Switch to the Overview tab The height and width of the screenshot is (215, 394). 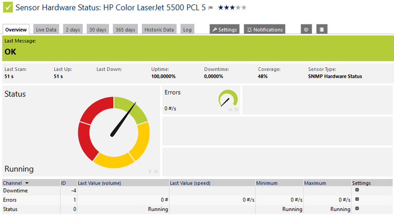pyautogui.click(x=16, y=30)
